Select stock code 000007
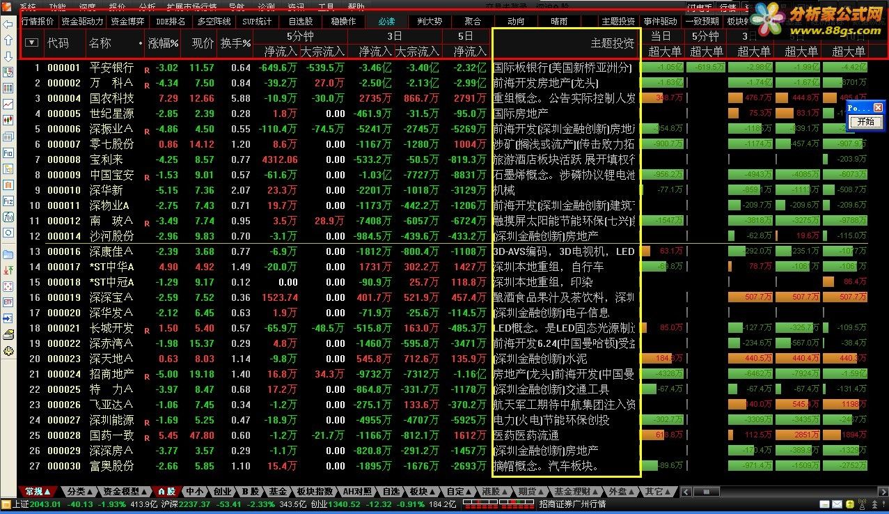This screenshot has height=514, width=889. (x=64, y=144)
